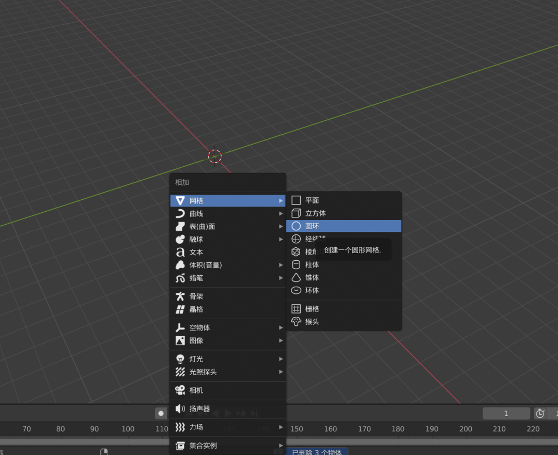Add a 相机 camera object
Viewport: 558px width, 455px height.
point(228,390)
